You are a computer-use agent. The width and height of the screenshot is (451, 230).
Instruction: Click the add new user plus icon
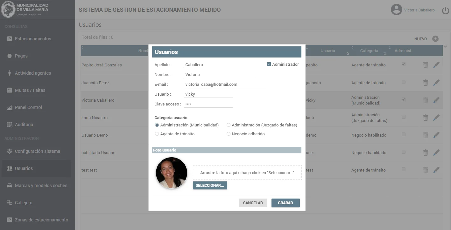435,39
